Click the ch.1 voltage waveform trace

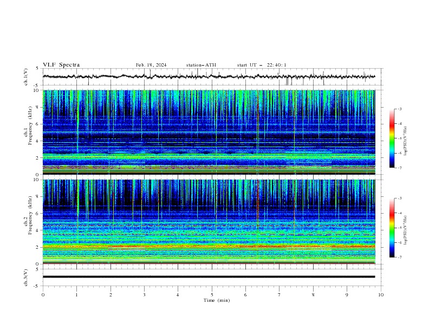click(209, 77)
